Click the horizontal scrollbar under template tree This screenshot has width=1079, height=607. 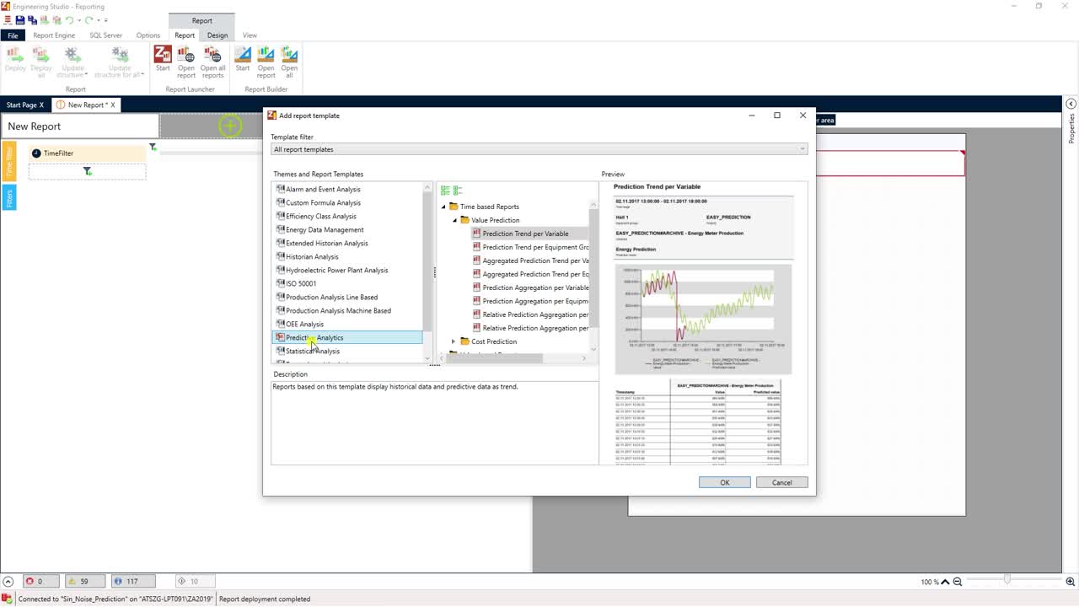click(x=495, y=358)
